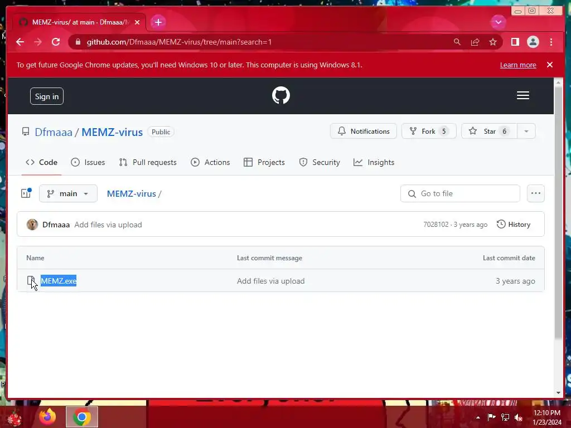Click the Sign in button

click(47, 96)
